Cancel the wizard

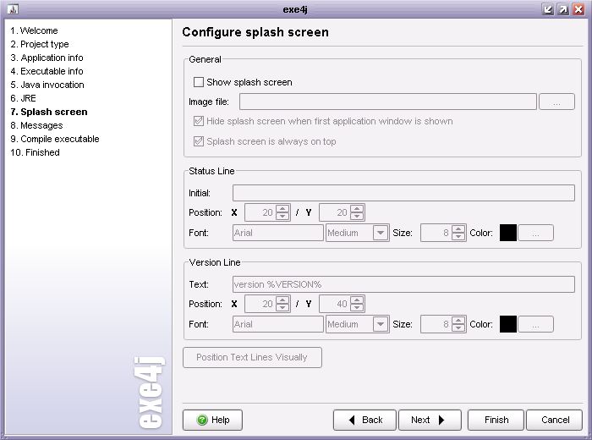555,420
